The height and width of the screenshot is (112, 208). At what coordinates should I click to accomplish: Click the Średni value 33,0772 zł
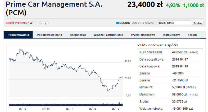(179, 102)
